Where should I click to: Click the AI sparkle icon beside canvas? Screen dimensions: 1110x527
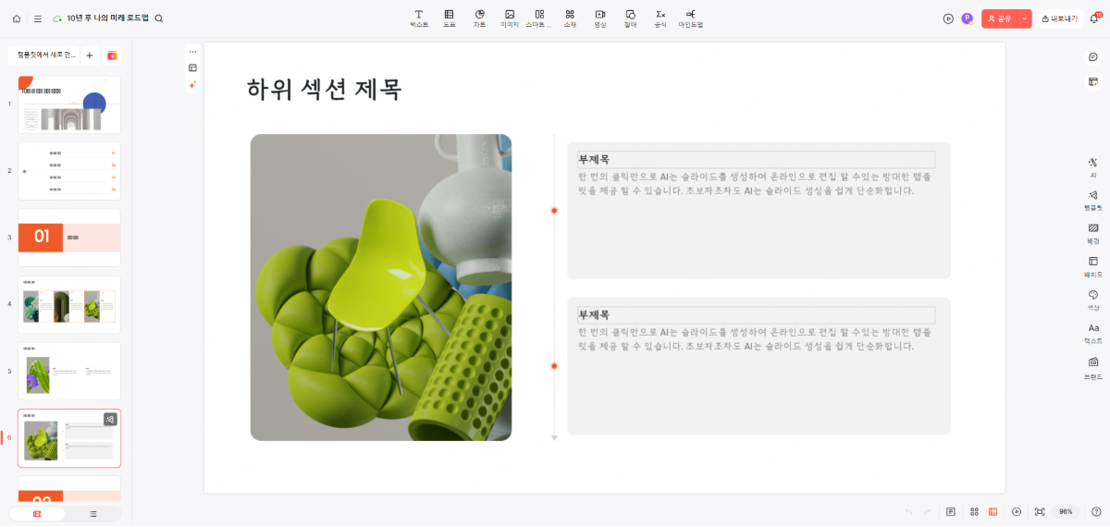pos(192,84)
